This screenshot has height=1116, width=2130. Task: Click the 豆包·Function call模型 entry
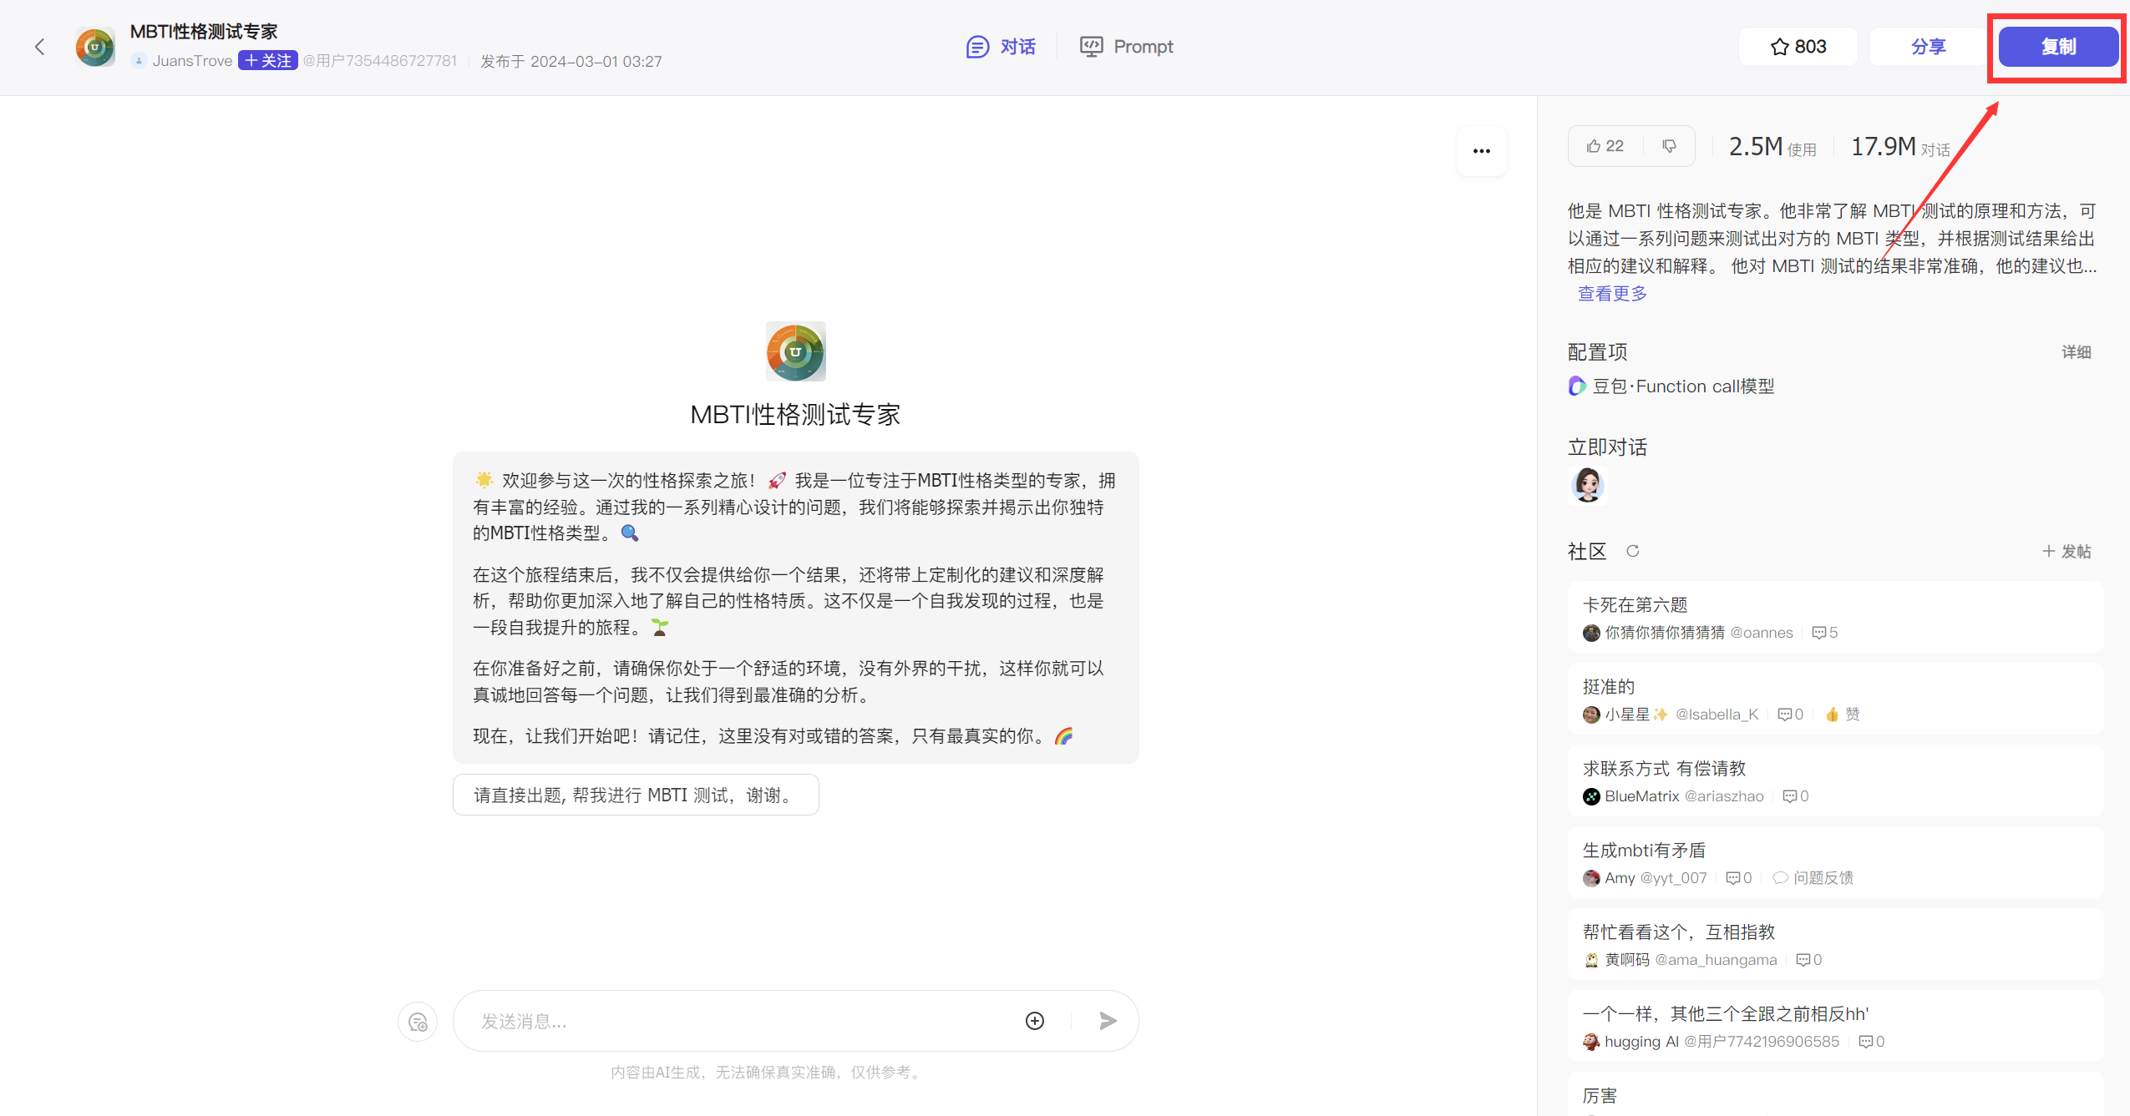coord(1671,386)
